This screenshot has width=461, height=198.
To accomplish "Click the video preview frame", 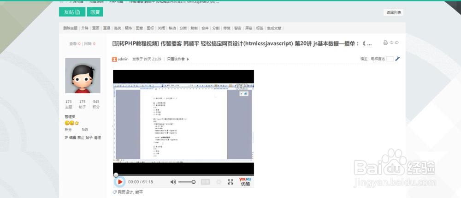I will pyautogui.click(x=183, y=123).
